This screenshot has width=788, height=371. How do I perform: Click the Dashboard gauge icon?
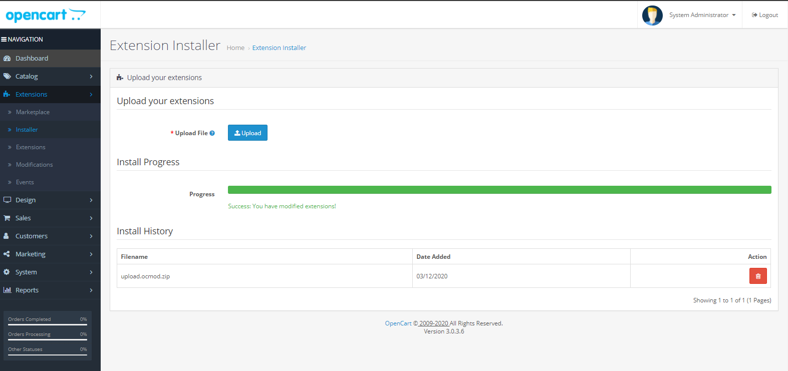coord(7,58)
